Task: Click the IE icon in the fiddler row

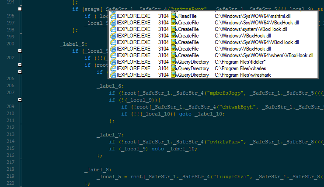Action: tap(113, 62)
